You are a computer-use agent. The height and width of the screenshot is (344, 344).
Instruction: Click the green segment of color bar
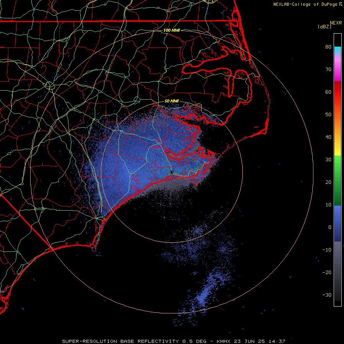tap(338, 180)
